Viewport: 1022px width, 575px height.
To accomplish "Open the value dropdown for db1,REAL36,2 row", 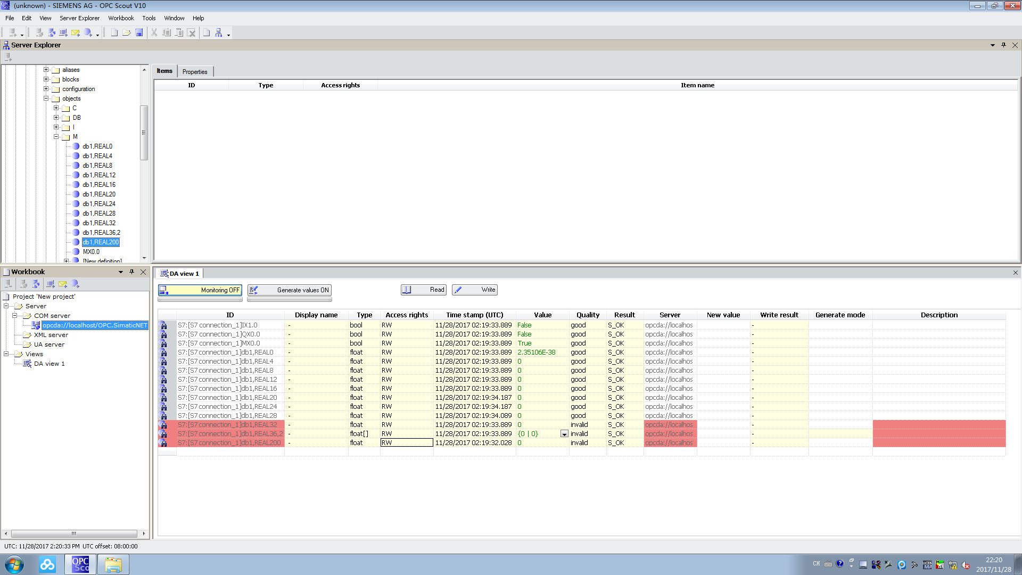I will pos(564,434).
